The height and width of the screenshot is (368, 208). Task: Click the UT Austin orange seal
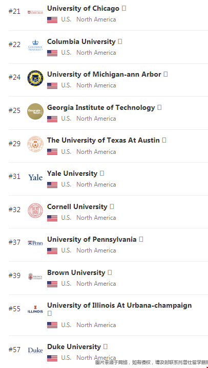click(35, 144)
